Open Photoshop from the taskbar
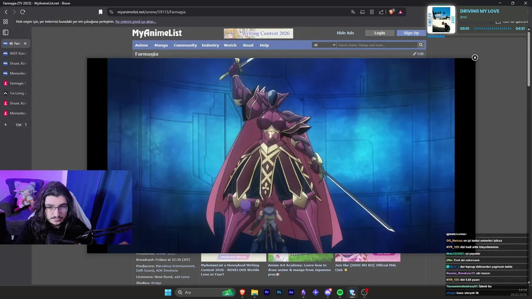This screenshot has width=532, height=299. [279, 292]
